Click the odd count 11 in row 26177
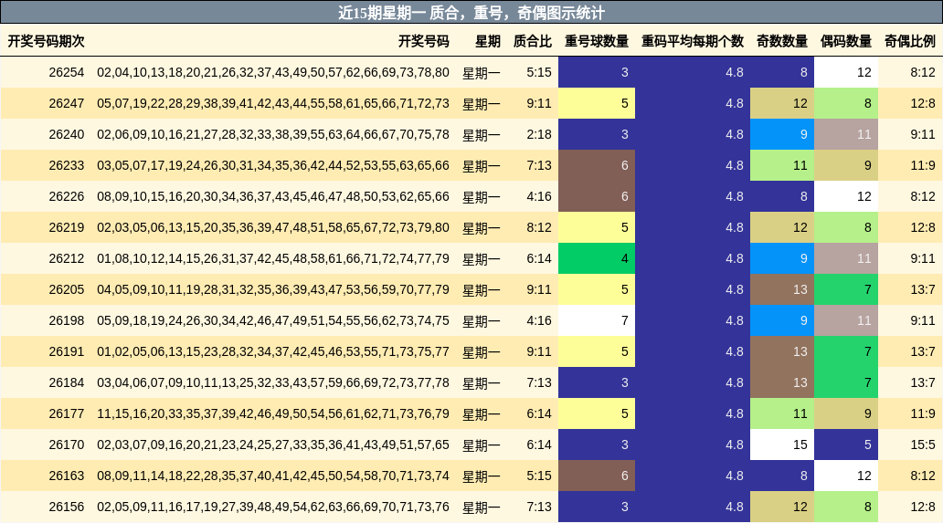Image resolution: width=943 pixels, height=523 pixels. pyautogui.click(x=782, y=413)
